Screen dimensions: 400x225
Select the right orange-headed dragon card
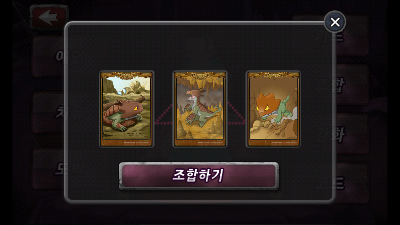pos(273,109)
